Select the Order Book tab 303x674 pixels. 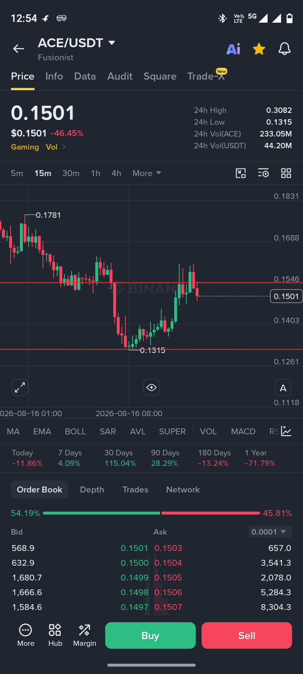[40, 489]
